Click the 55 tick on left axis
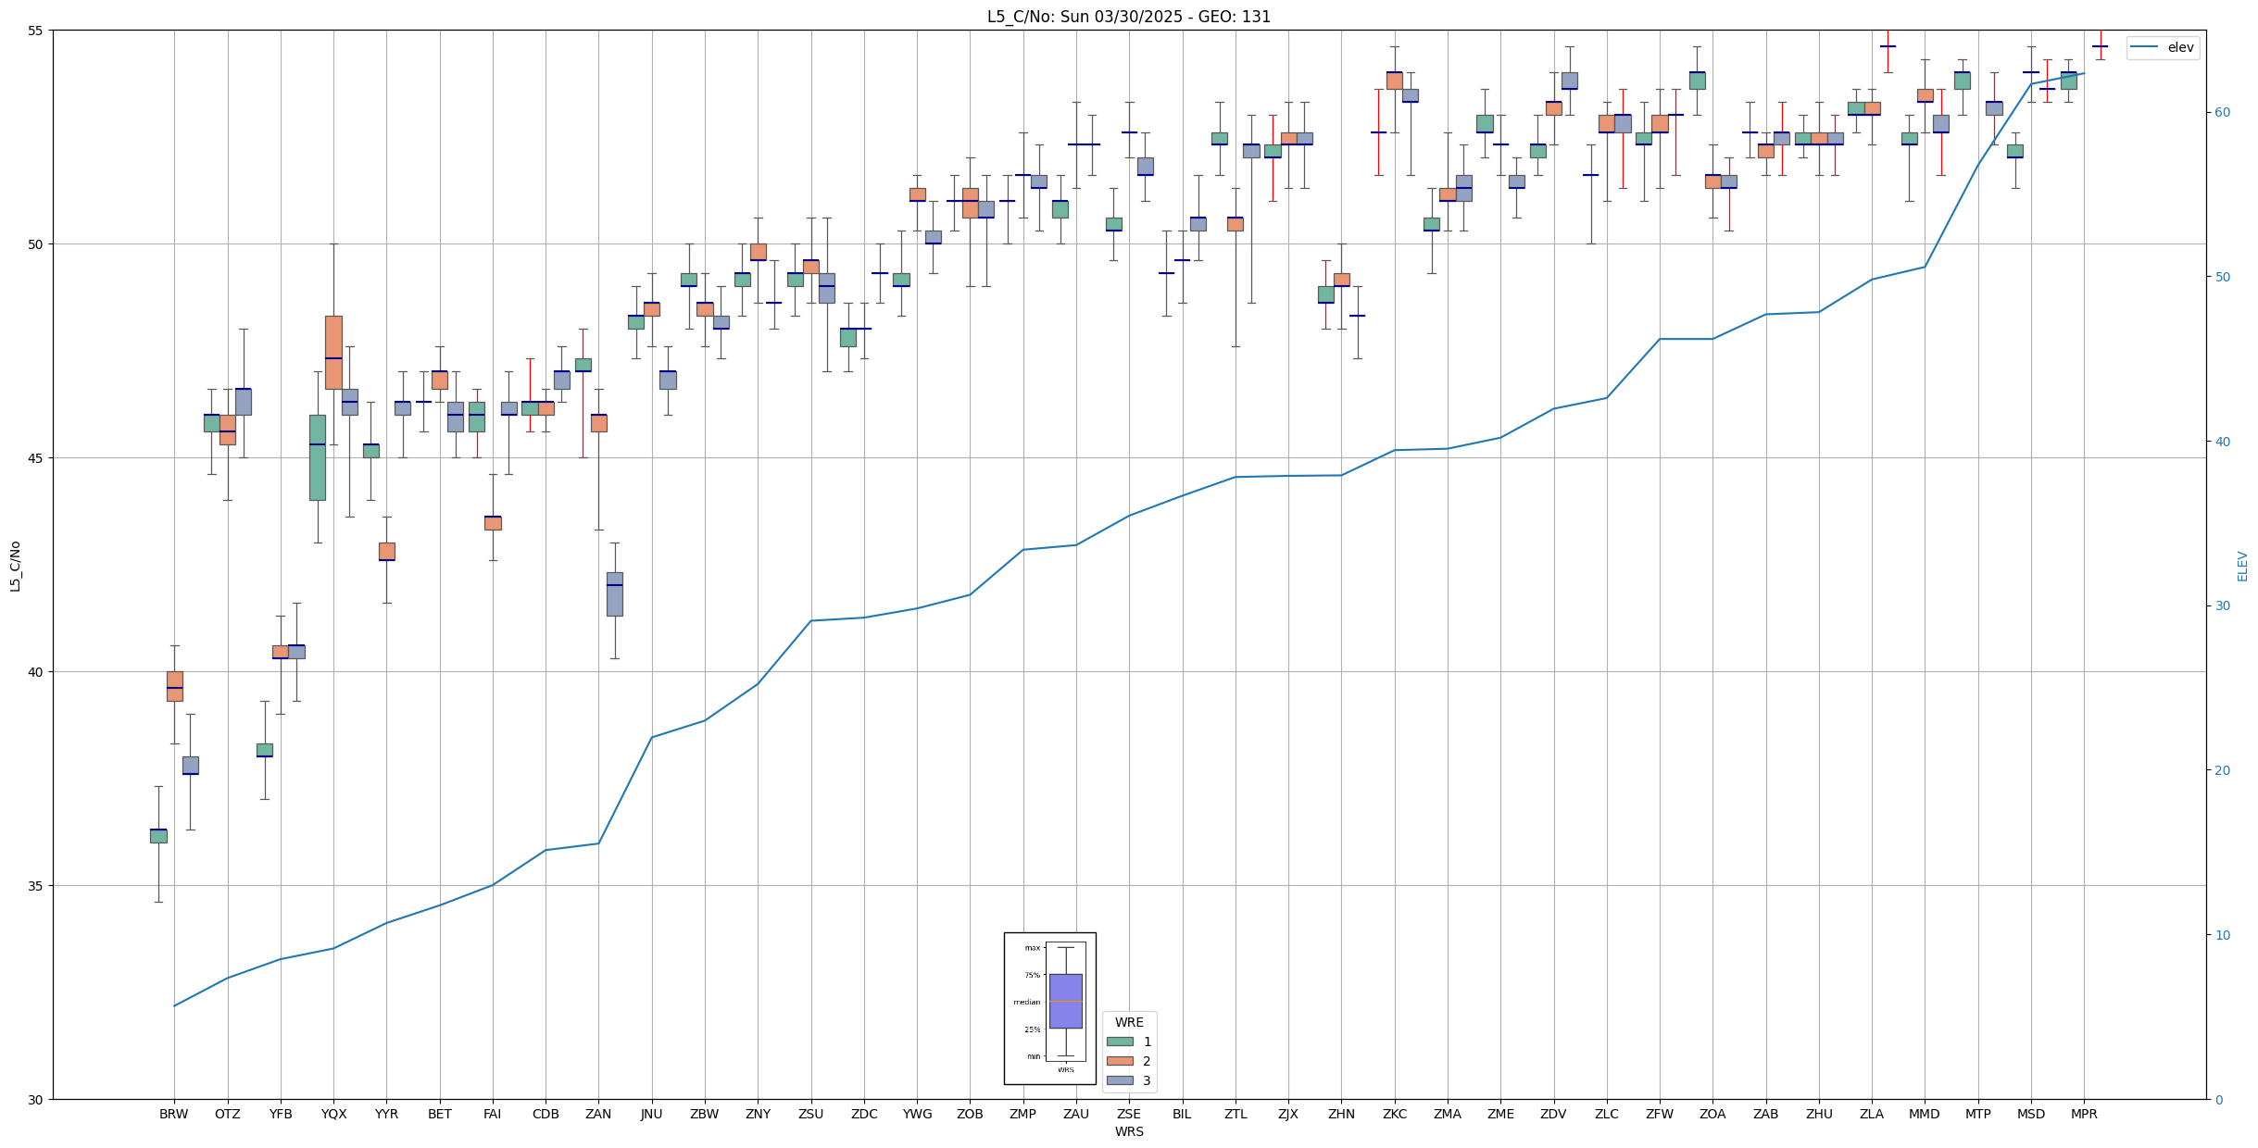 pyautogui.click(x=36, y=31)
